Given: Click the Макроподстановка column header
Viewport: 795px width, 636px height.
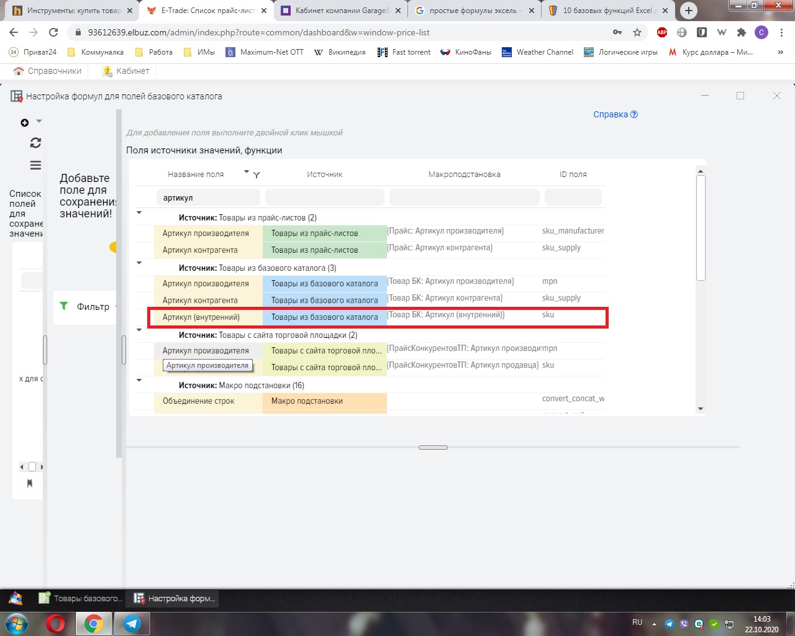Looking at the screenshot, I should [465, 175].
